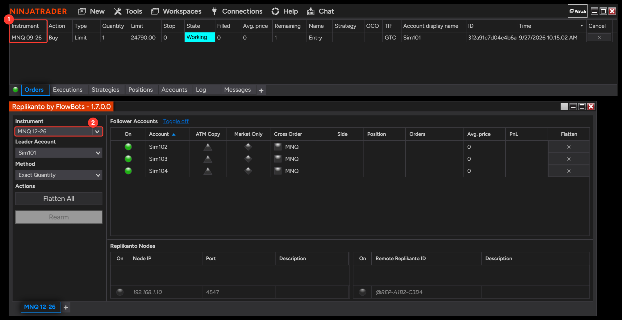Toggle Cross Order checkbox for Sim103
622x320 pixels.
click(278, 159)
